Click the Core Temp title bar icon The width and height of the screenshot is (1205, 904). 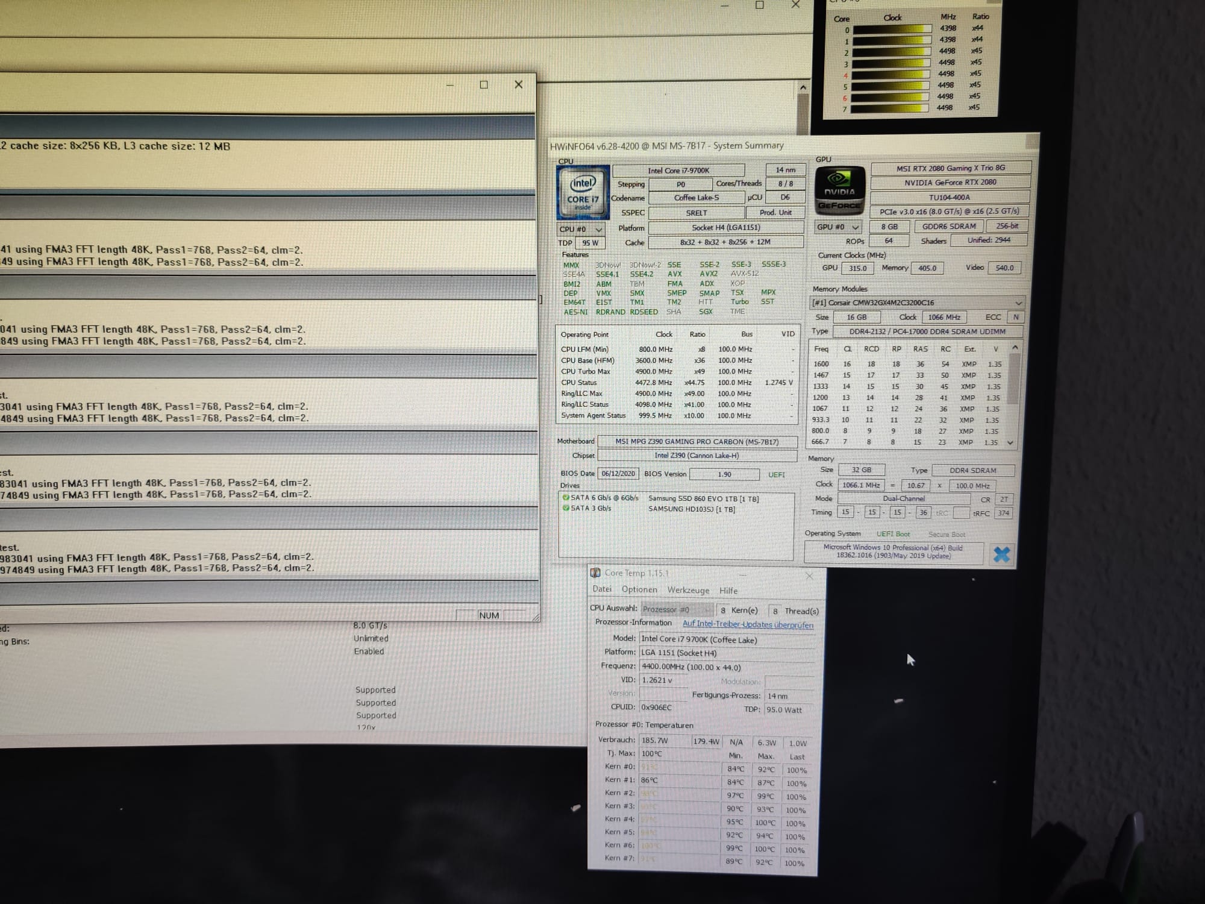pyautogui.click(x=595, y=573)
